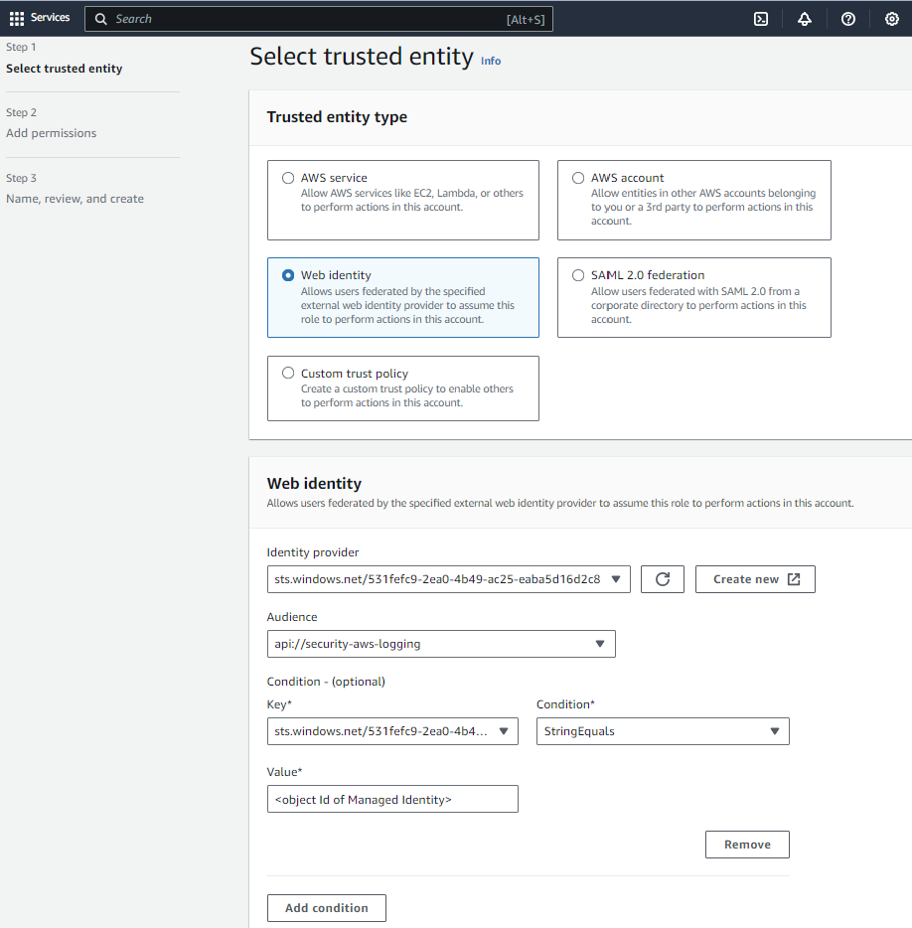Open the Audience dropdown

pos(441,643)
